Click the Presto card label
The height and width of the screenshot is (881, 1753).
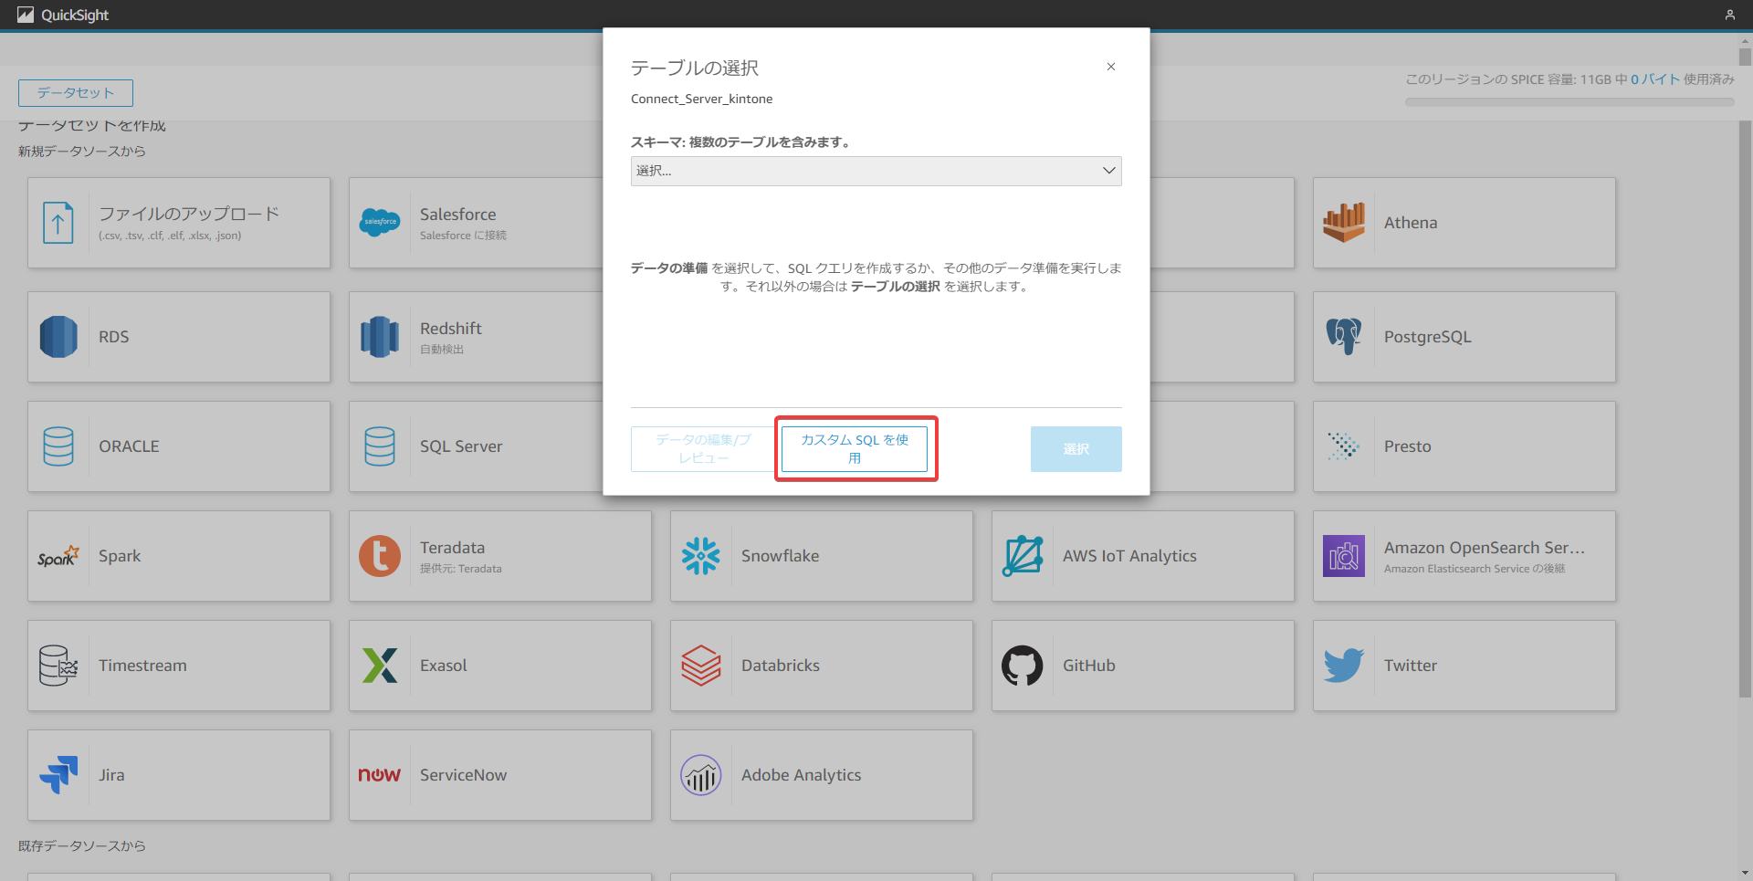pyautogui.click(x=1407, y=446)
